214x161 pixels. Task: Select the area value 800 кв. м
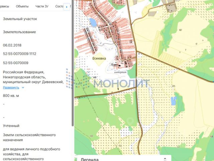click(x=11, y=96)
